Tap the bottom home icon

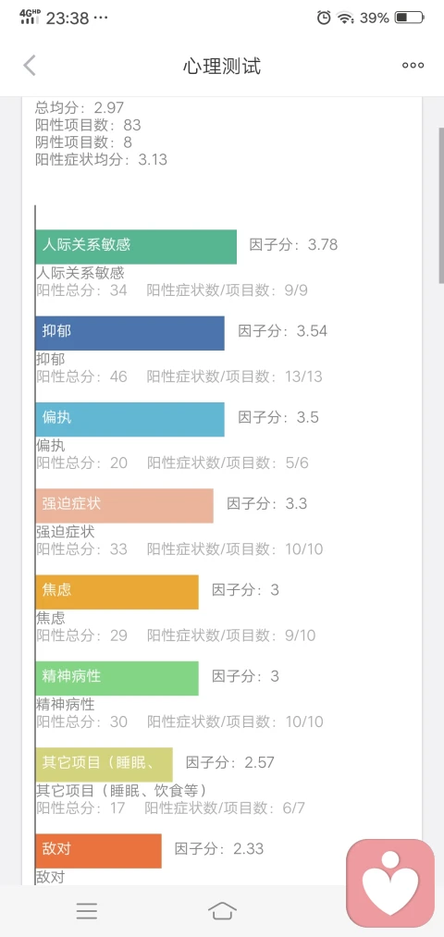[222, 911]
